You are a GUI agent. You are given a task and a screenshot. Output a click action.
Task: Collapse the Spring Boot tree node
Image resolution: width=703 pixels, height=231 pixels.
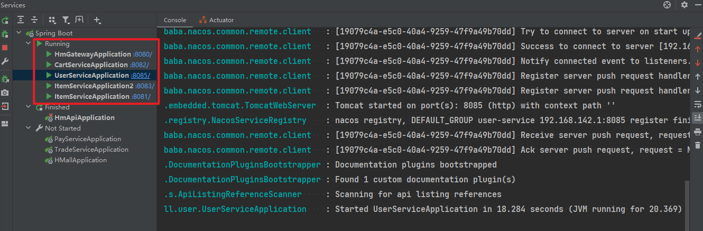point(20,33)
